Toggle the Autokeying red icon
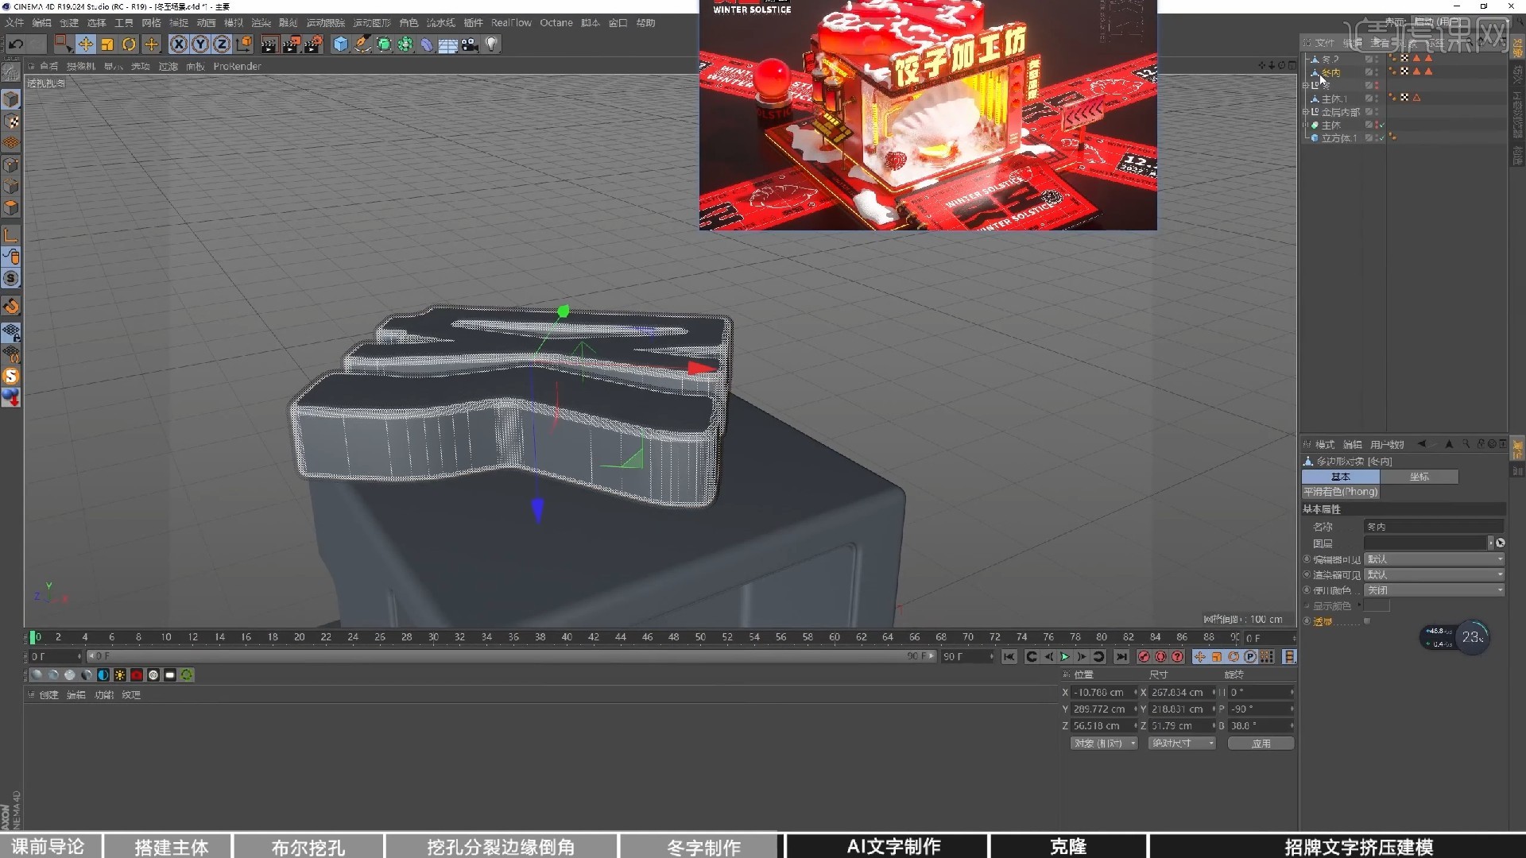Viewport: 1526px width, 858px height. coord(1160,657)
